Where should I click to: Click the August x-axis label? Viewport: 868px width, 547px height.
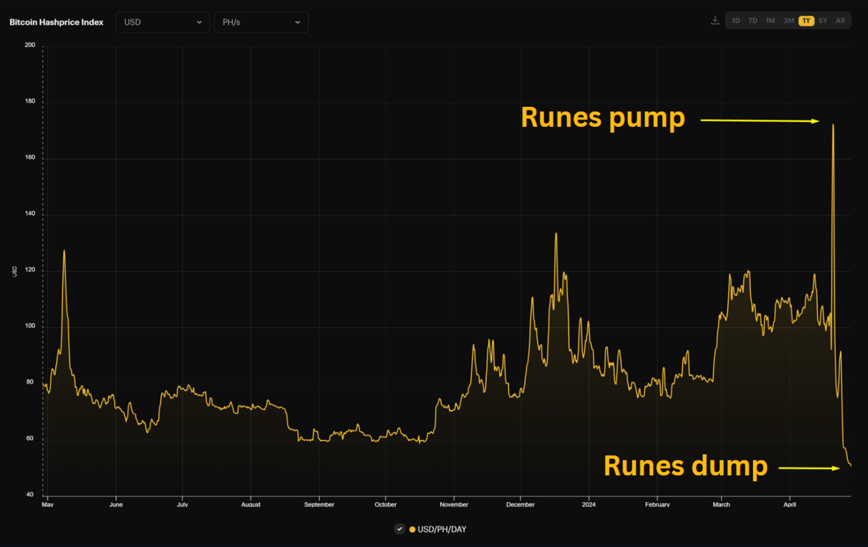click(251, 504)
